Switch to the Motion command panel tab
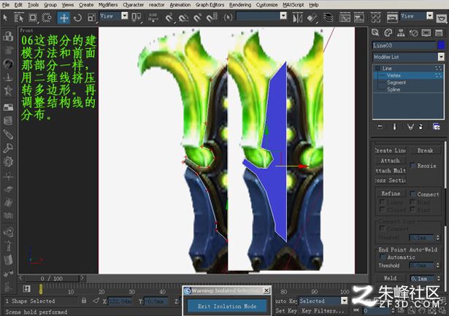 pyautogui.click(x=413, y=33)
